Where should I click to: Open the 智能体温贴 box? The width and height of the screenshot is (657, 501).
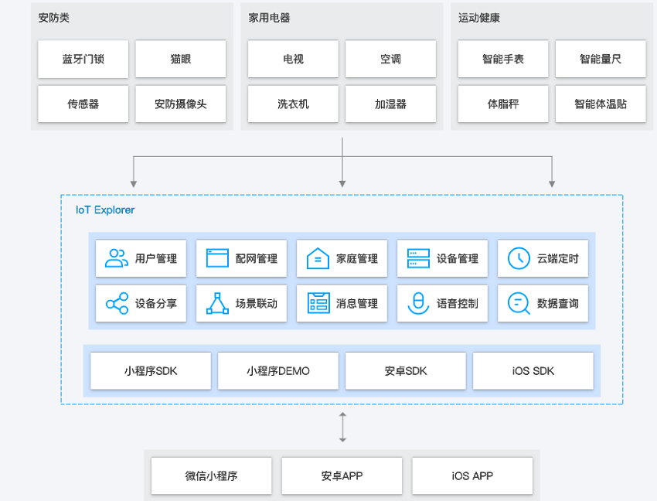(601, 104)
